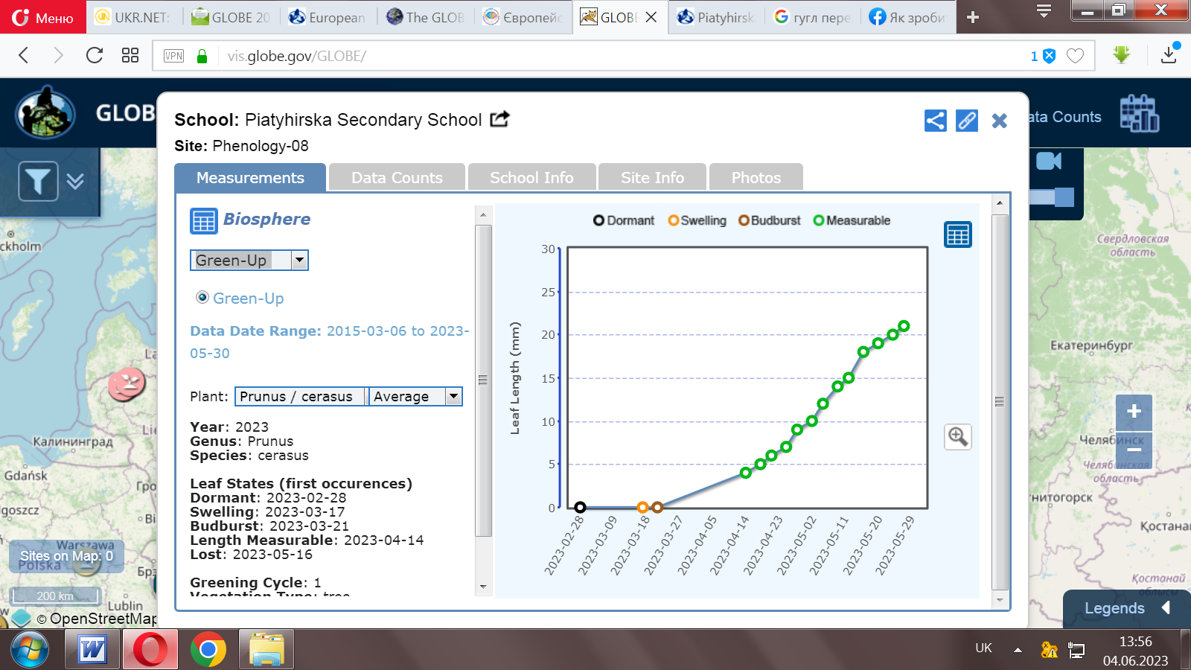Switch to the Photos tab
Image resolution: width=1191 pixels, height=670 pixels.
click(x=756, y=178)
